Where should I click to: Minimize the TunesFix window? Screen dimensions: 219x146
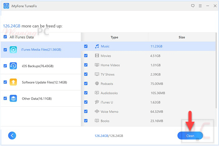[x=208, y=6]
